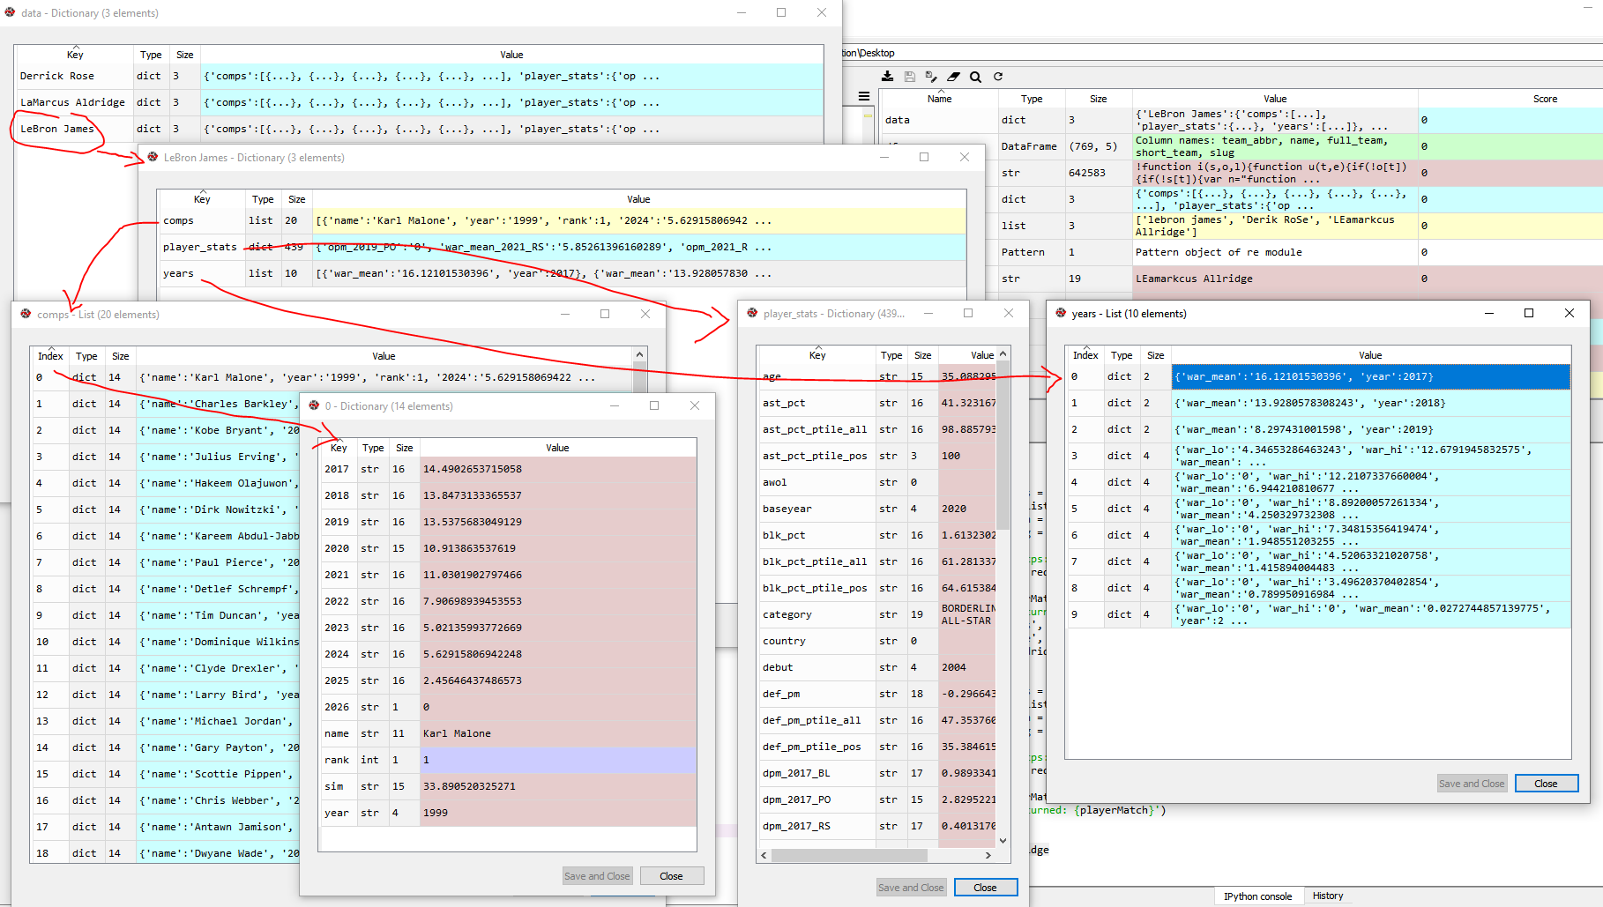Select the Pattern object of re module row
The image size is (1603, 907).
pos(1241,252)
